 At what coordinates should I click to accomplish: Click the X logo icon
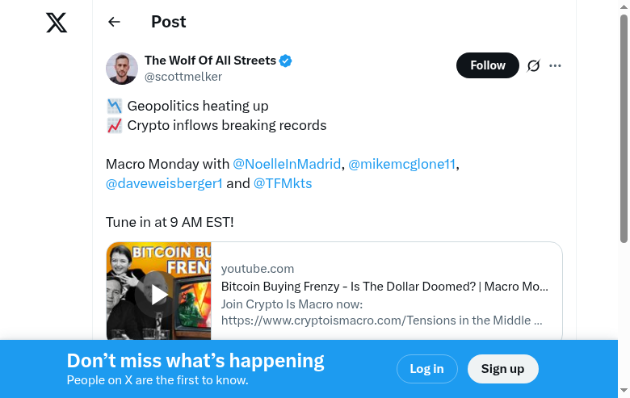click(x=57, y=23)
